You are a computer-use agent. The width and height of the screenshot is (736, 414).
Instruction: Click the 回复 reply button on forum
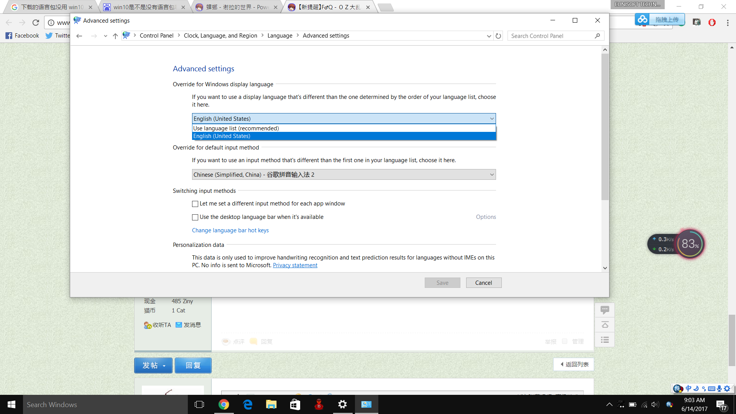[193, 366]
